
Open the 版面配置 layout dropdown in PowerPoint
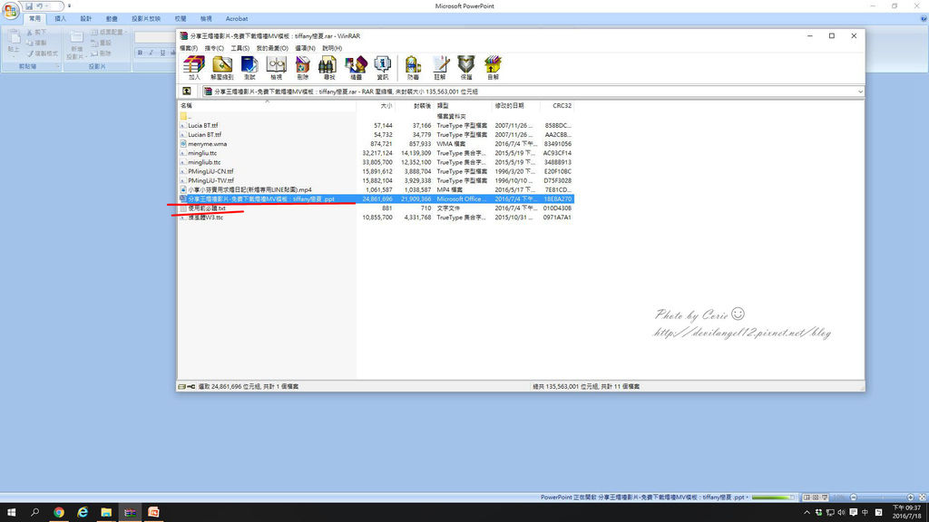(110, 32)
